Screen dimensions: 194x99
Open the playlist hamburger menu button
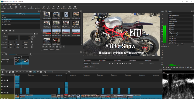pyautogui.click(x=64, y=47)
